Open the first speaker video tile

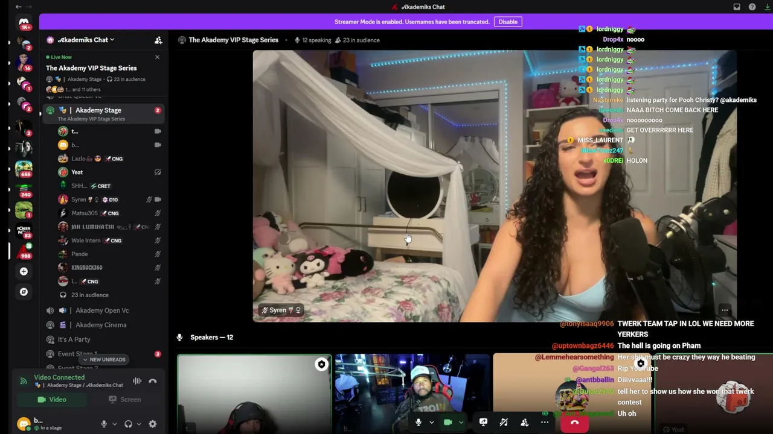click(254, 394)
